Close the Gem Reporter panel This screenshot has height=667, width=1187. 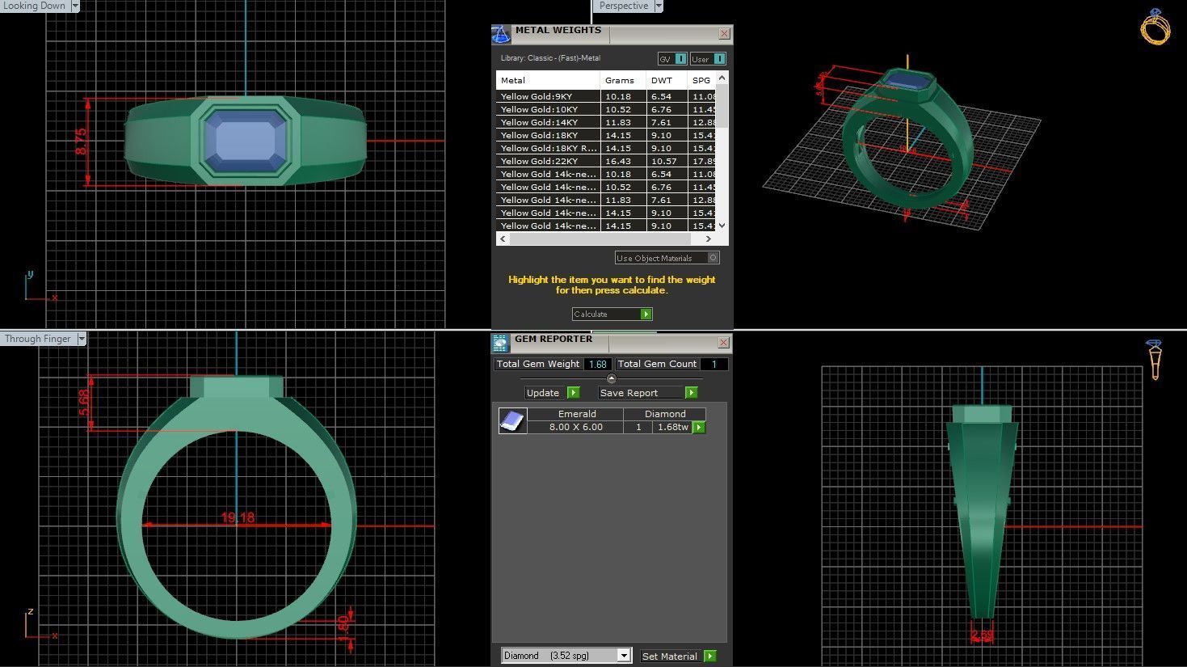pyautogui.click(x=723, y=342)
